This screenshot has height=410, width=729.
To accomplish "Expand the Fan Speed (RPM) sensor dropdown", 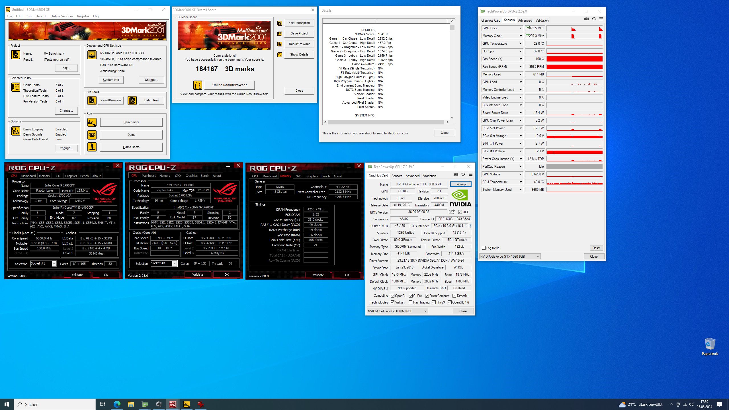I will click(x=521, y=67).
